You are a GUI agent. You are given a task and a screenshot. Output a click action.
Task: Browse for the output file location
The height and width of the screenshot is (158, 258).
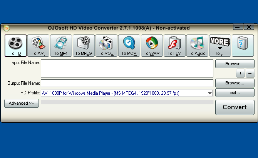(235, 83)
